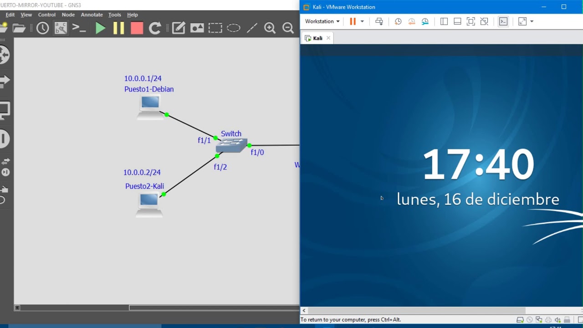Click the 10.0.0.2/24 label

tap(142, 172)
